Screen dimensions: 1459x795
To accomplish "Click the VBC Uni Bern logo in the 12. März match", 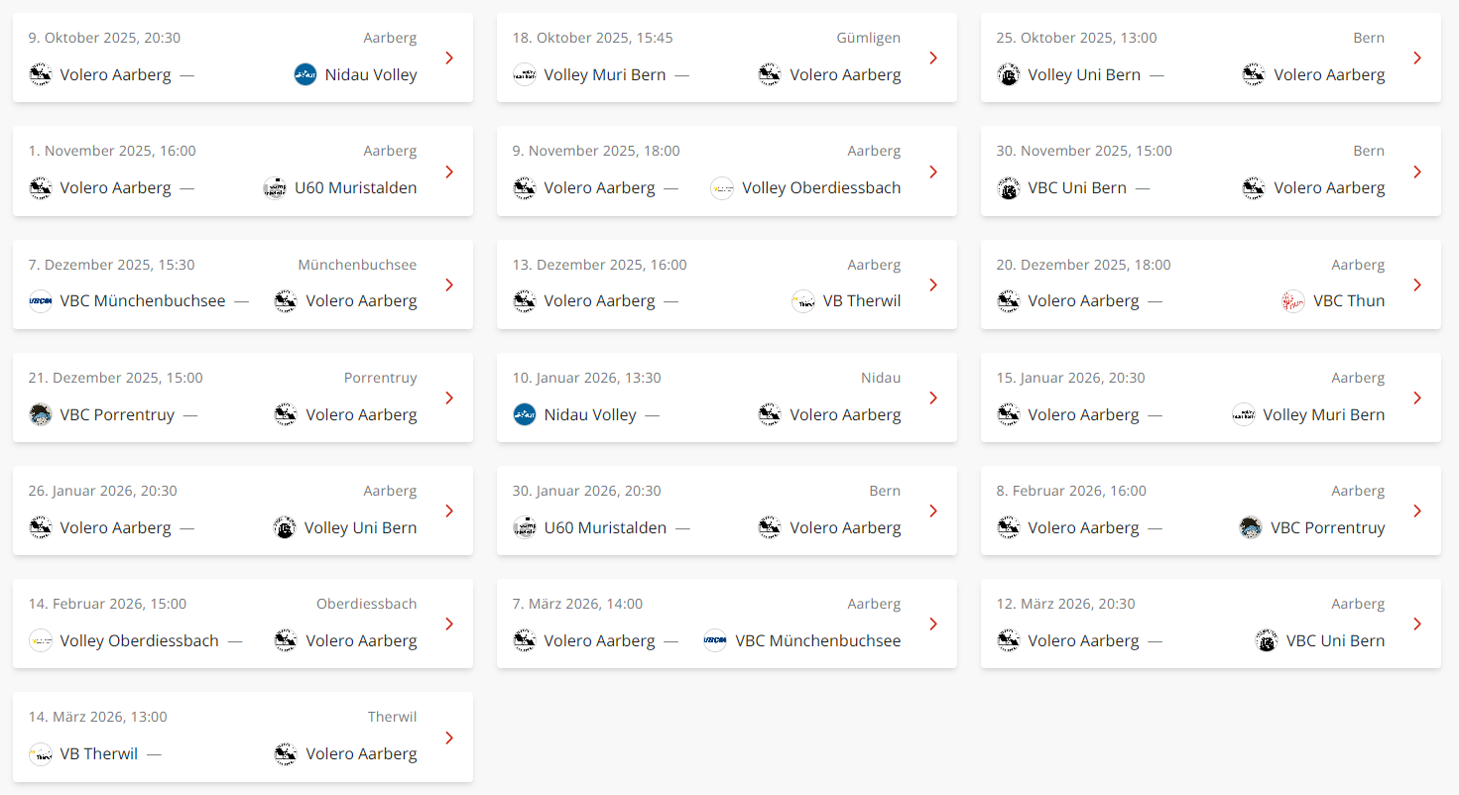I will [x=1267, y=641].
